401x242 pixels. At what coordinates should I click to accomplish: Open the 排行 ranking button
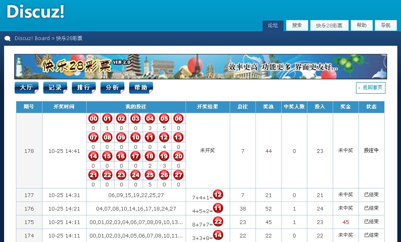pyautogui.click(x=84, y=88)
